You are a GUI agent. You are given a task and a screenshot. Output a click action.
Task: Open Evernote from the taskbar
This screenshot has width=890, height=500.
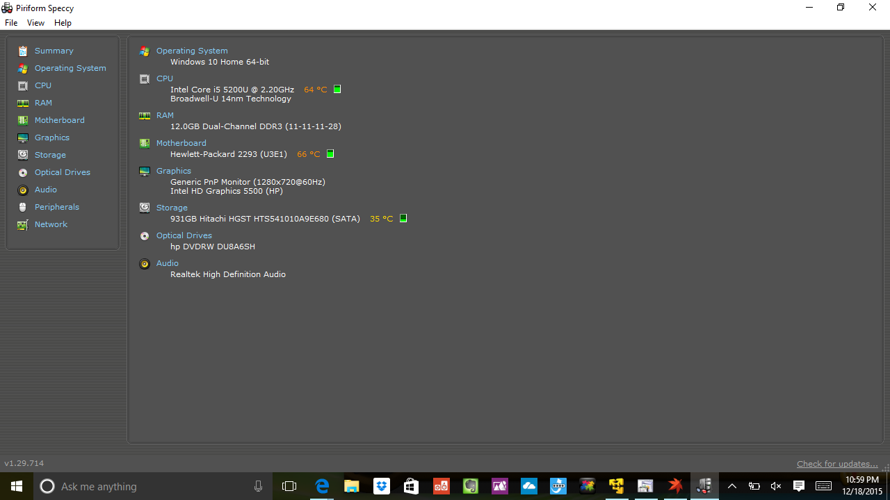click(471, 486)
